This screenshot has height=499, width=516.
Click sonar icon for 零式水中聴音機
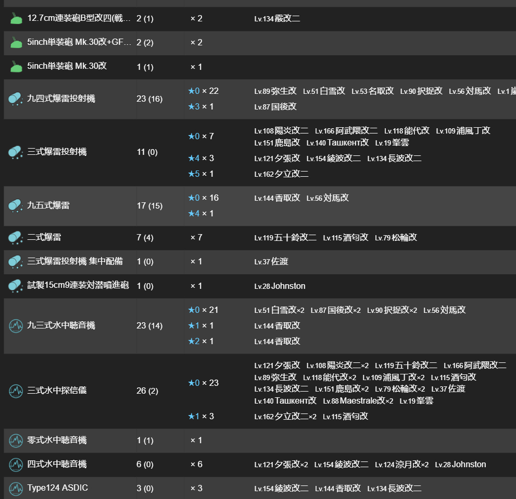16,441
